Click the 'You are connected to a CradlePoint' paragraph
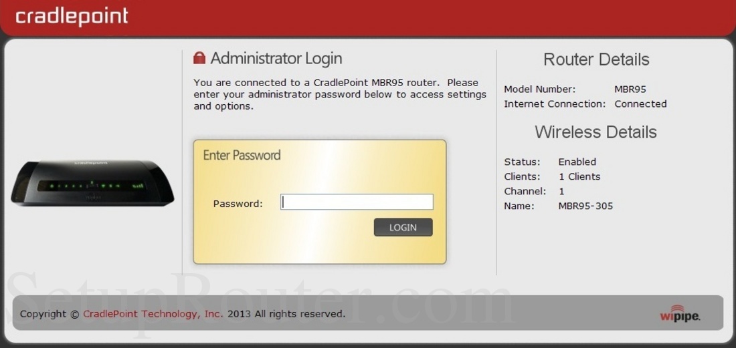Viewport: 736px width, 348px height. point(340,94)
